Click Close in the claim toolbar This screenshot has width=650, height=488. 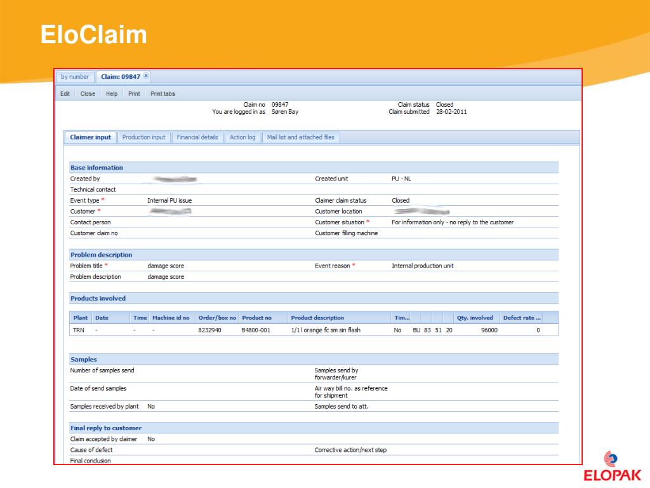(88, 94)
